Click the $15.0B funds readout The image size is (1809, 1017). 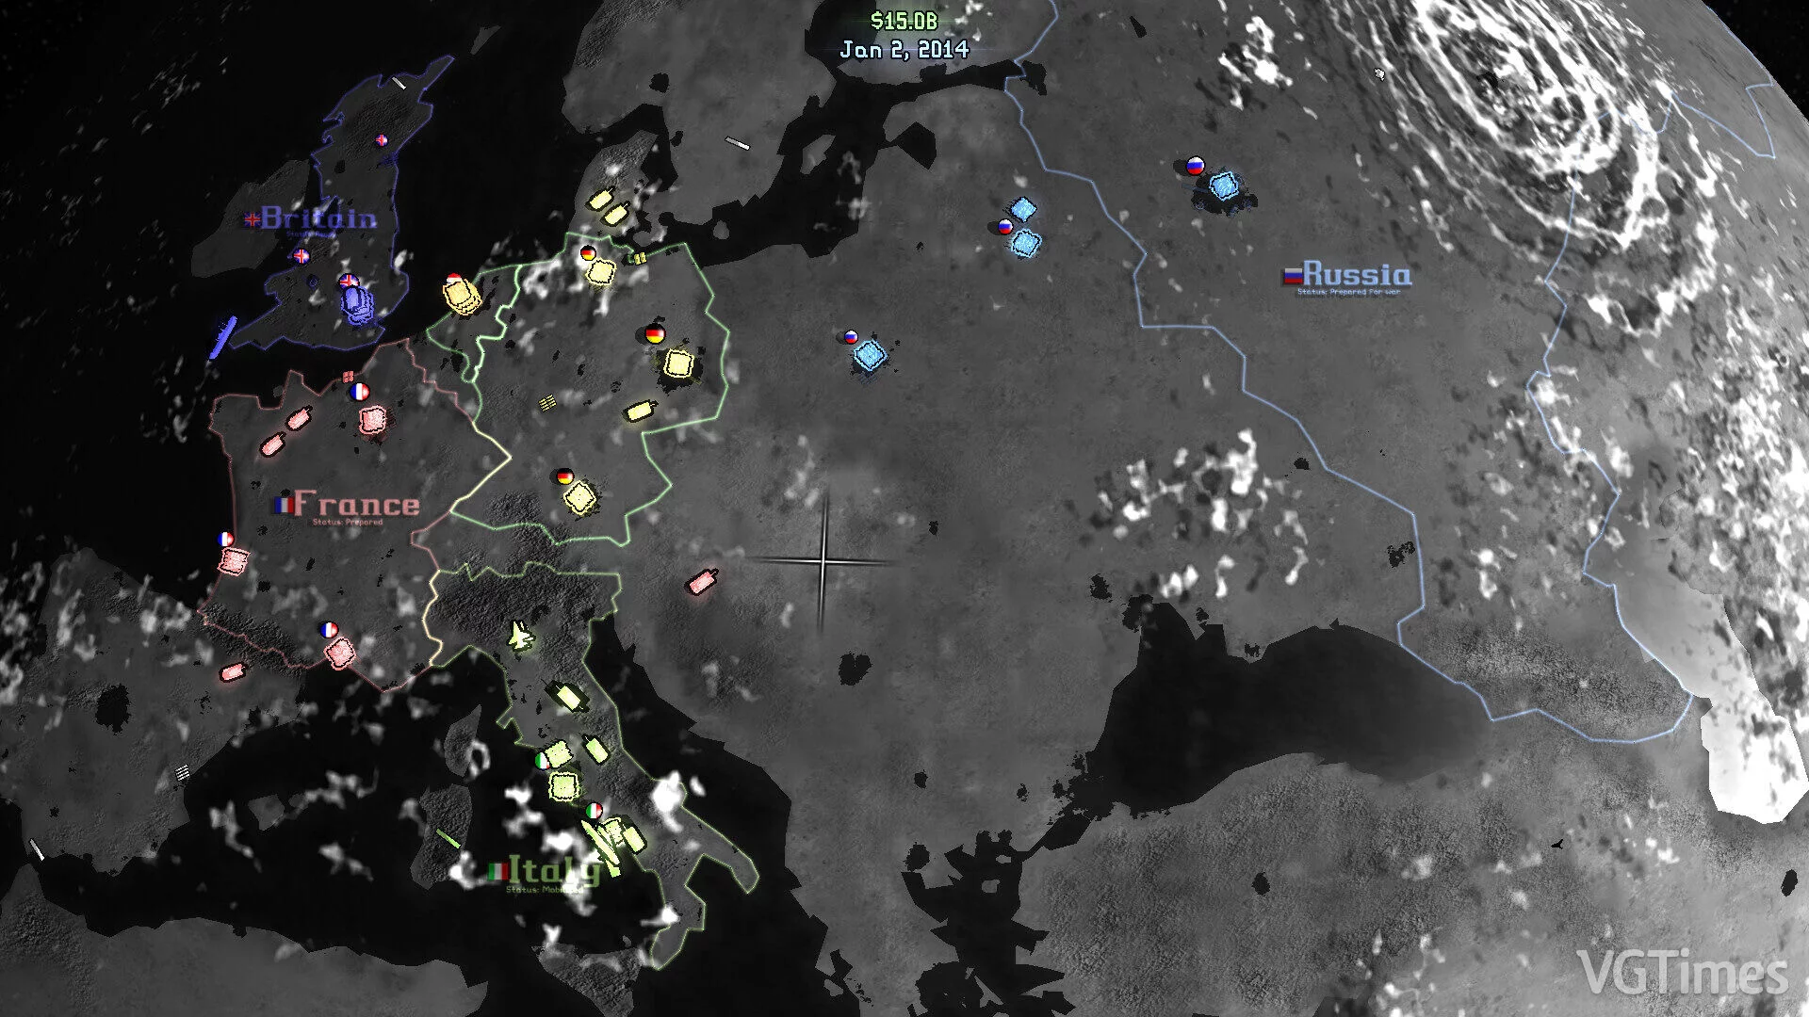point(903,21)
